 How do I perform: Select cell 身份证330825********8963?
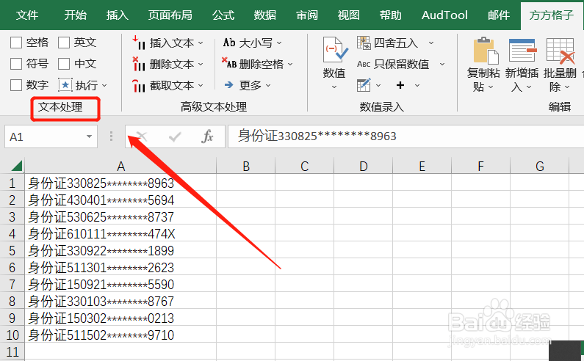(x=120, y=183)
